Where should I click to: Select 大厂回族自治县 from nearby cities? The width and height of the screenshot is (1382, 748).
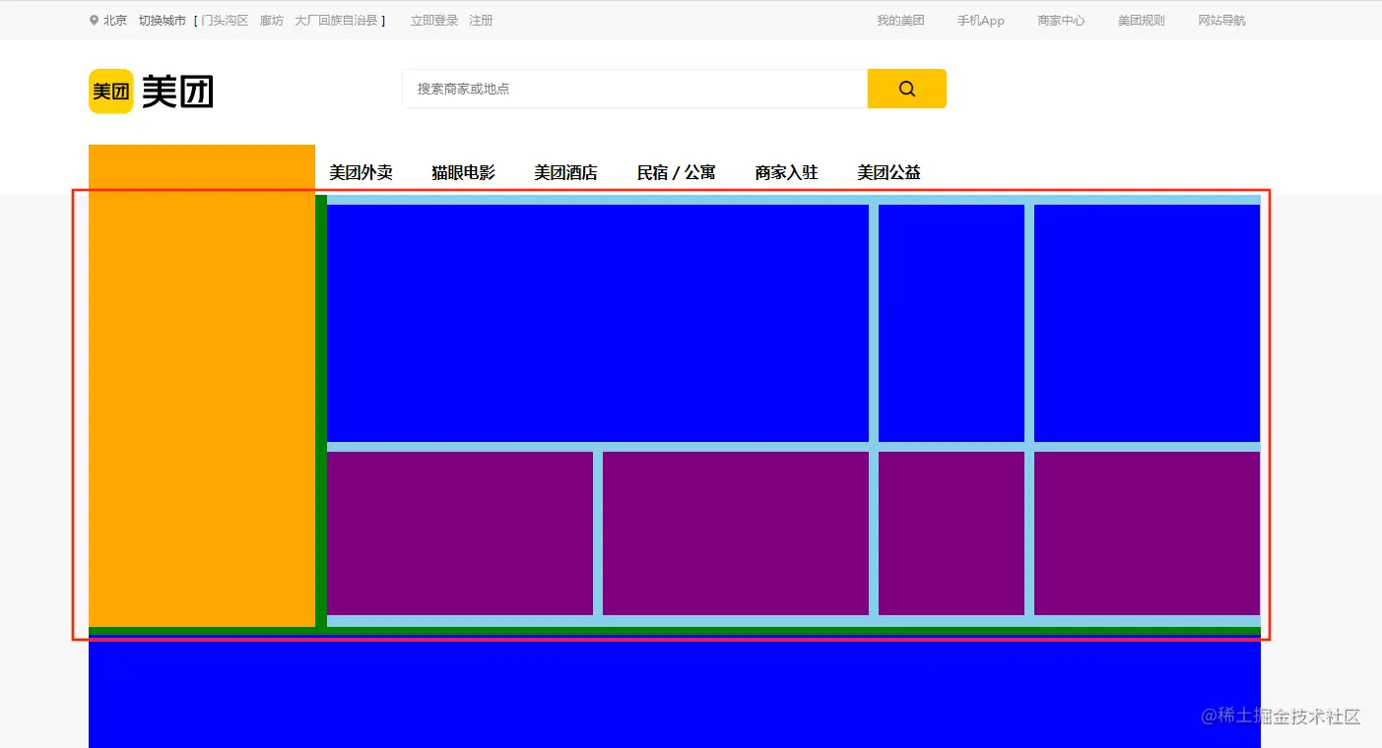click(x=336, y=21)
